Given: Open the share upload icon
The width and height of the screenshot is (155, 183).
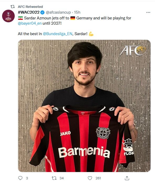Looking at the screenshot, I should point(127,178).
